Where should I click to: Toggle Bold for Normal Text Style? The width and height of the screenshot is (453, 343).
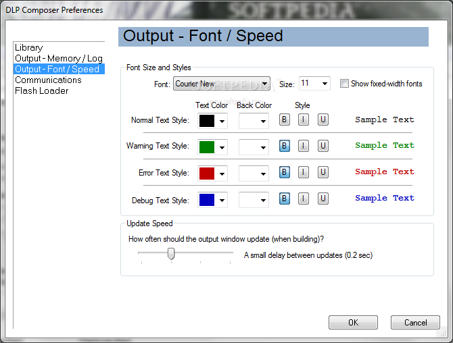pos(284,120)
